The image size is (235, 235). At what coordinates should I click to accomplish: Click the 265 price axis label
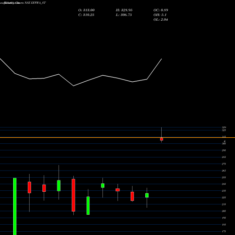[224, 171]
